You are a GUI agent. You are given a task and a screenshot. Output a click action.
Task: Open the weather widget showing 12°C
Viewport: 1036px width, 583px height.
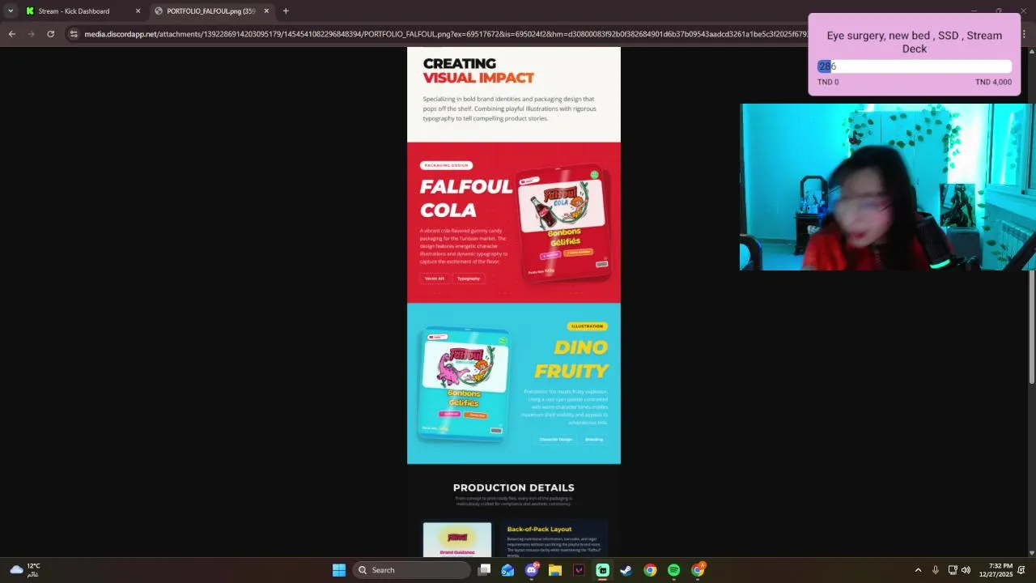24,570
